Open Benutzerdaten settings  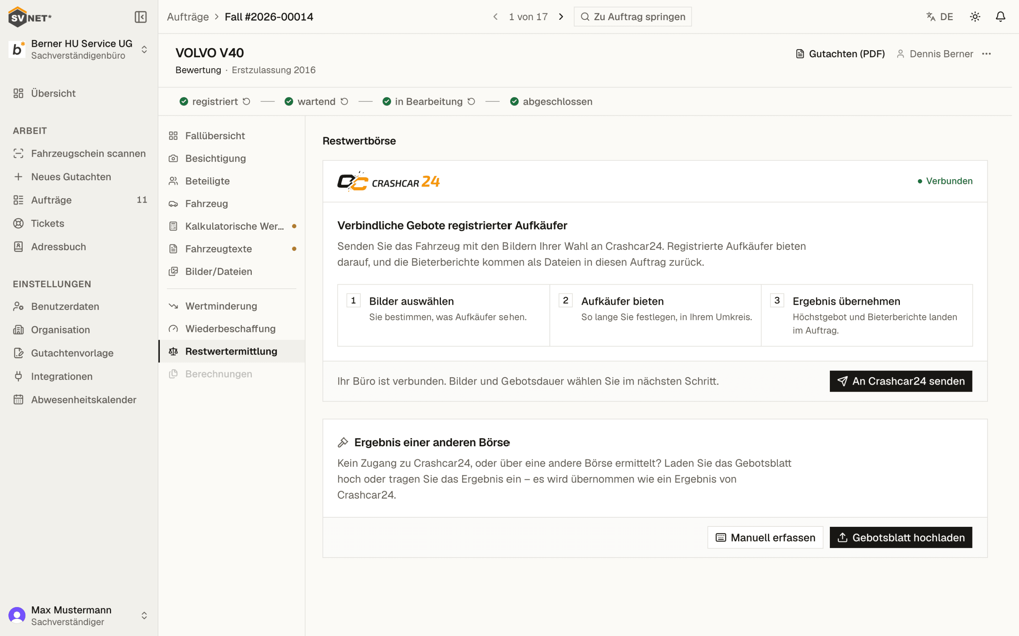[79, 306]
